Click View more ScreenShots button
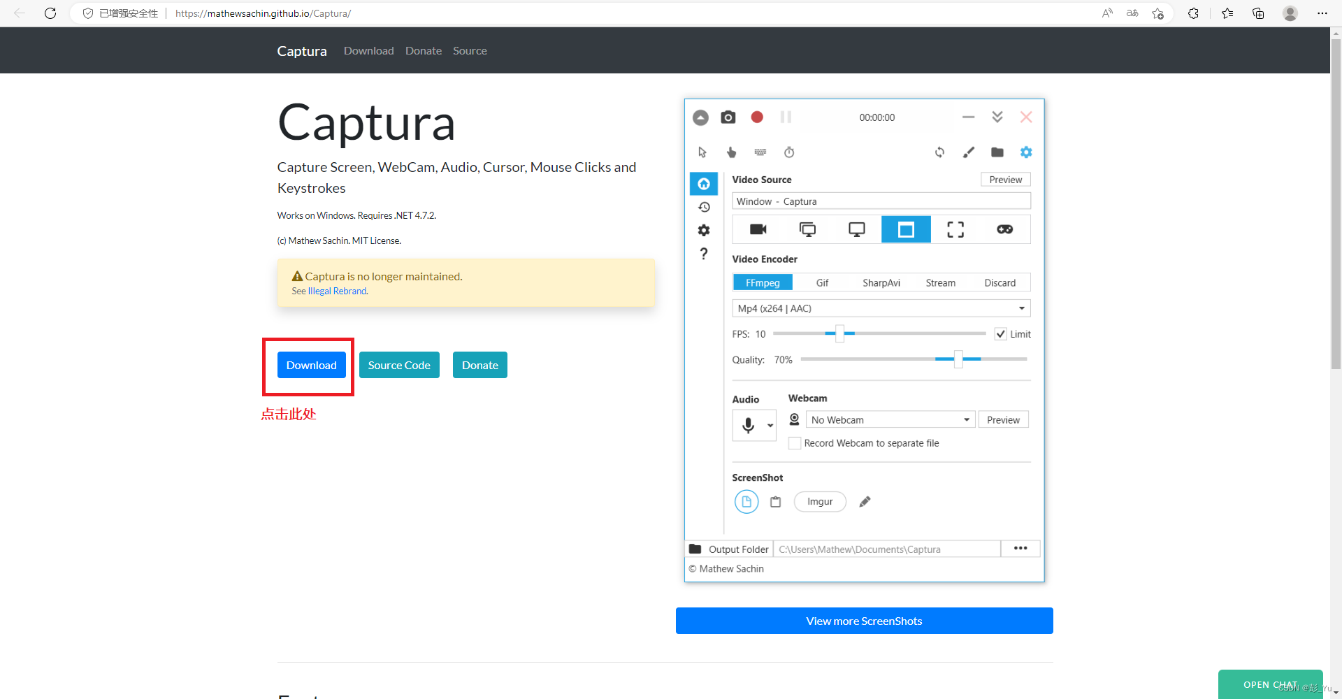The height and width of the screenshot is (699, 1342). tap(865, 621)
